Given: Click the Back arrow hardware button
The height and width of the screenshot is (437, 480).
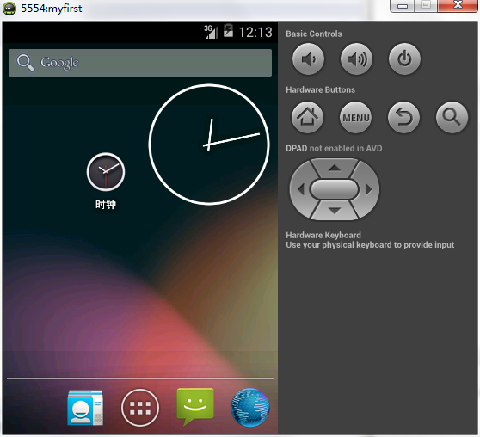Looking at the screenshot, I should (x=403, y=117).
